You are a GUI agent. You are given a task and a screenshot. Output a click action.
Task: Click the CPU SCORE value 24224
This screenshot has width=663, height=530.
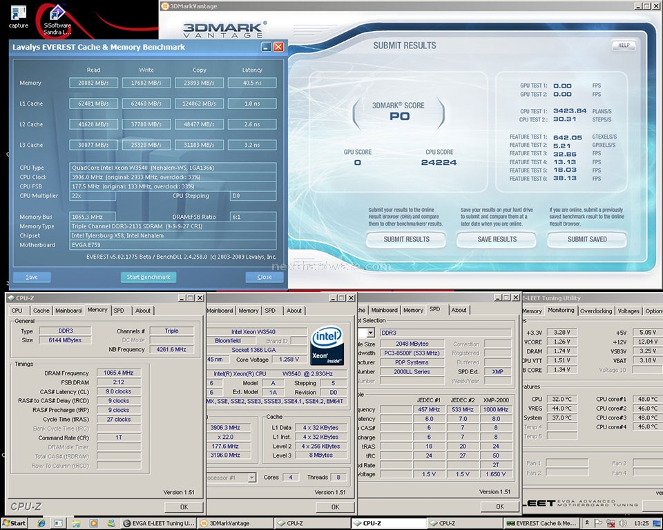tap(439, 163)
